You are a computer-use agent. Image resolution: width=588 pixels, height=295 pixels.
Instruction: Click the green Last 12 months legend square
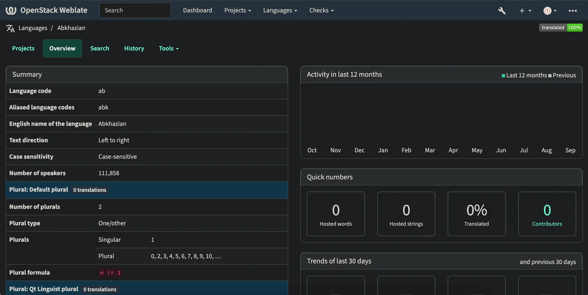click(503, 76)
